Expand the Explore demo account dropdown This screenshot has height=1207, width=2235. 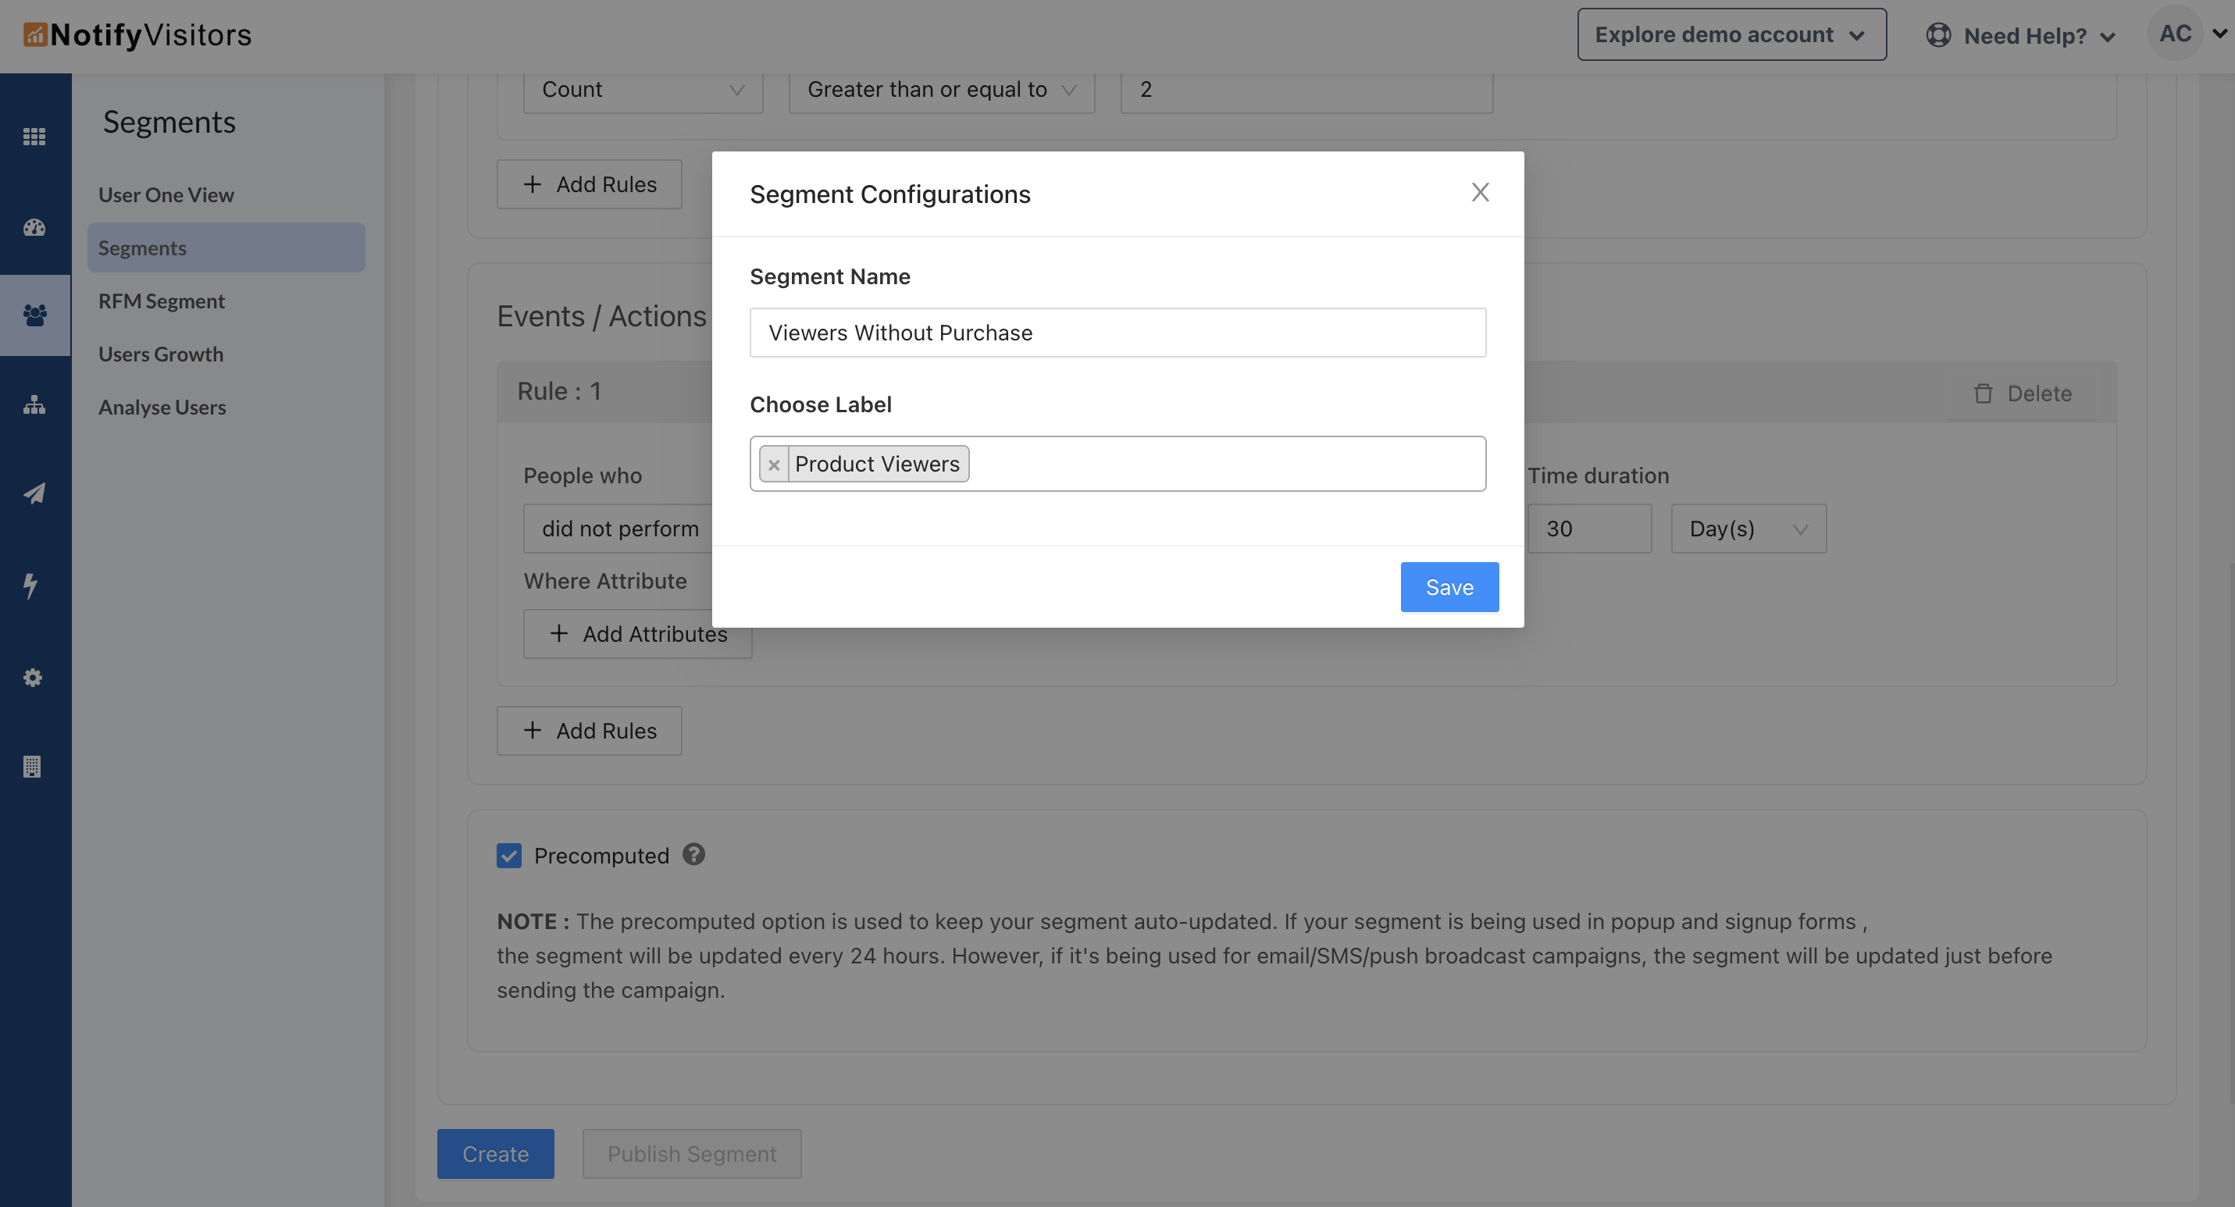1731,34
